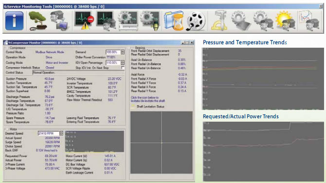The image size is (326, 183).
Task: Open the film reel recording icon
Action: 196,21
